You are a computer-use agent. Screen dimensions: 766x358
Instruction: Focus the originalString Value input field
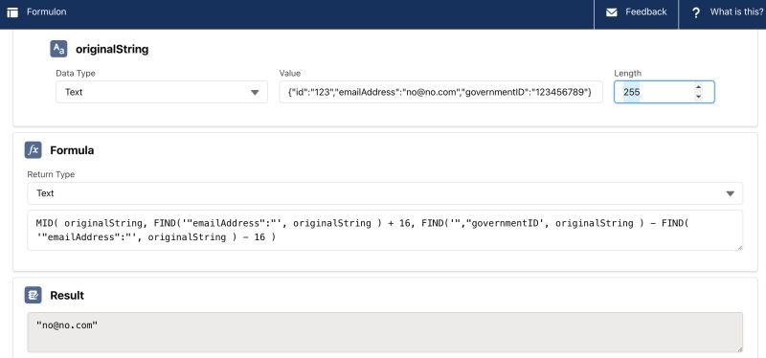pyautogui.click(x=440, y=92)
